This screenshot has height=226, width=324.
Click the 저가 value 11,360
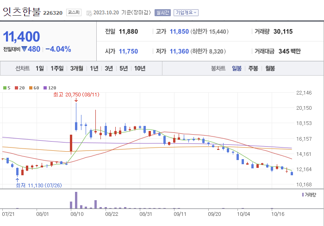click(x=179, y=51)
